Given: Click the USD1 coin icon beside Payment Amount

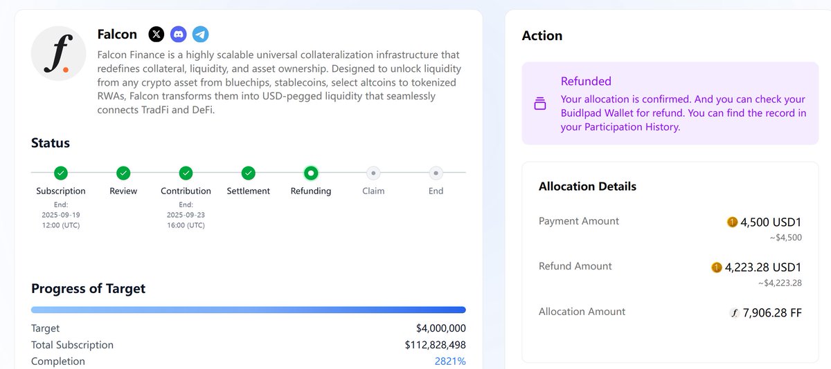Looking at the screenshot, I should pyautogui.click(x=732, y=222).
